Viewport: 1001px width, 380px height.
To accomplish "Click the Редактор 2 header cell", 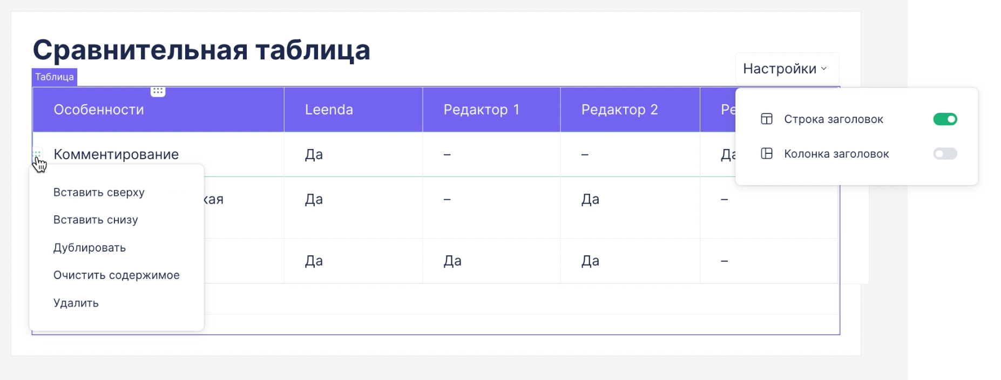I will click(x=619, y=110).
